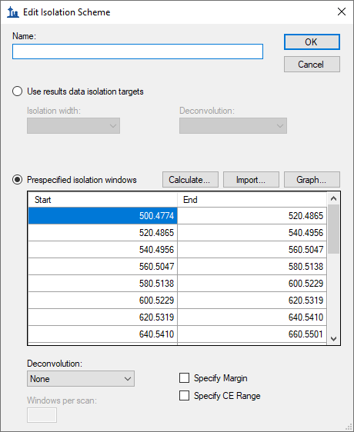354x432 pixels.
Task: Click the scroll up arrow of the windows grid
Action: [333, 198]
